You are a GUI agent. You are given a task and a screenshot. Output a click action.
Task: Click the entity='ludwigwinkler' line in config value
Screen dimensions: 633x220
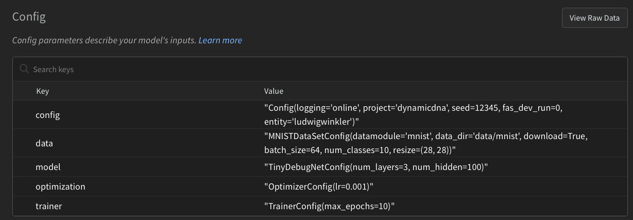(x=312, y=121)
